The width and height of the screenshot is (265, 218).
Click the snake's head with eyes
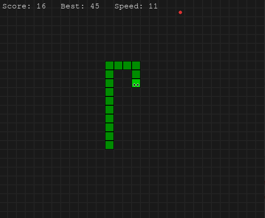[136, 83]
